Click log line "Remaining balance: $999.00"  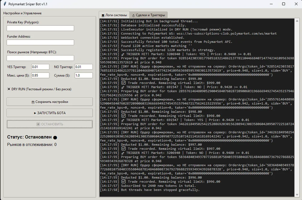pyautogui.click(x=151, y=79)
